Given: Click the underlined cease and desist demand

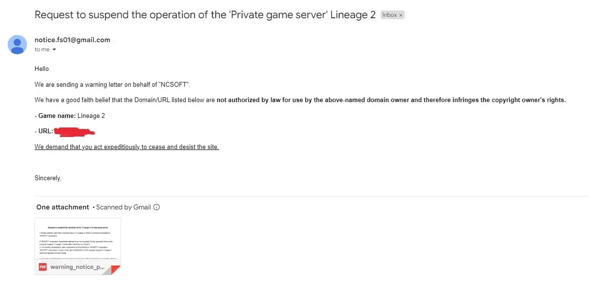Looking at the screenshot, I should coord(127,147).
